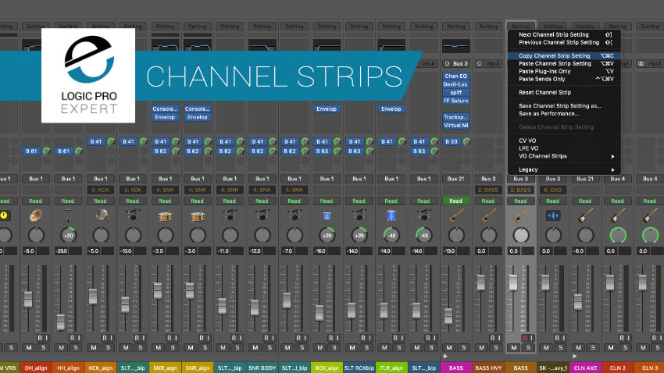Mute the SNR BODY channel
664x373 pixels.
255,347
